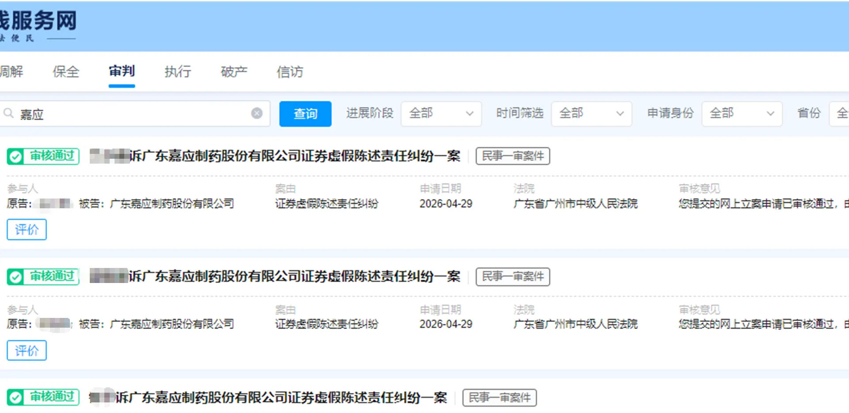Switch to the 信访 tab
Image resolution: width=849 pixels, height=413 pixels.
tap(290, 72)
